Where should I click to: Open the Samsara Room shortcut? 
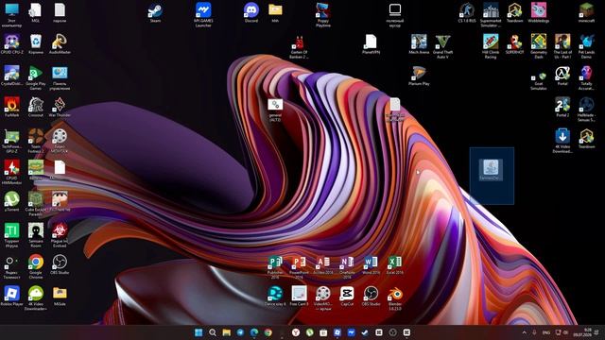click(36, 235)
